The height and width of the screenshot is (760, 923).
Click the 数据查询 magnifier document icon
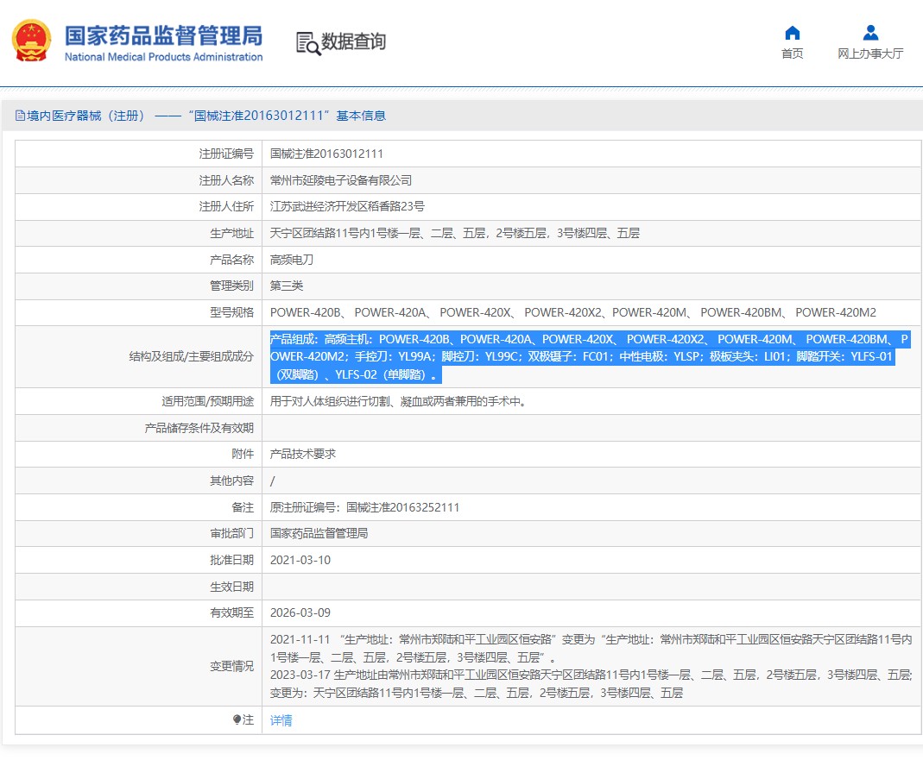tap(307, 42)
